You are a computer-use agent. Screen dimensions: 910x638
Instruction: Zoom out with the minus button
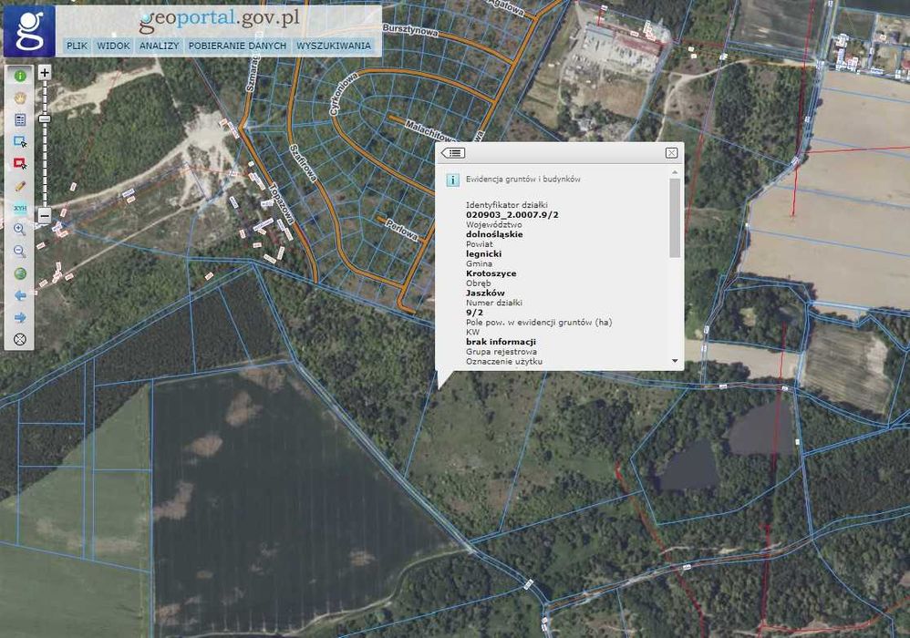45,216
